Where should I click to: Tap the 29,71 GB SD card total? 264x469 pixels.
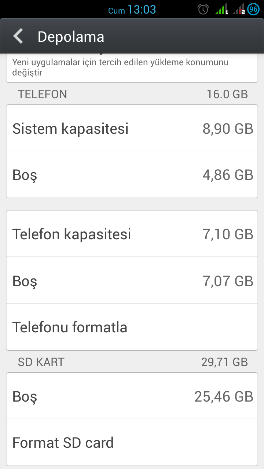[x=224, y=362]
